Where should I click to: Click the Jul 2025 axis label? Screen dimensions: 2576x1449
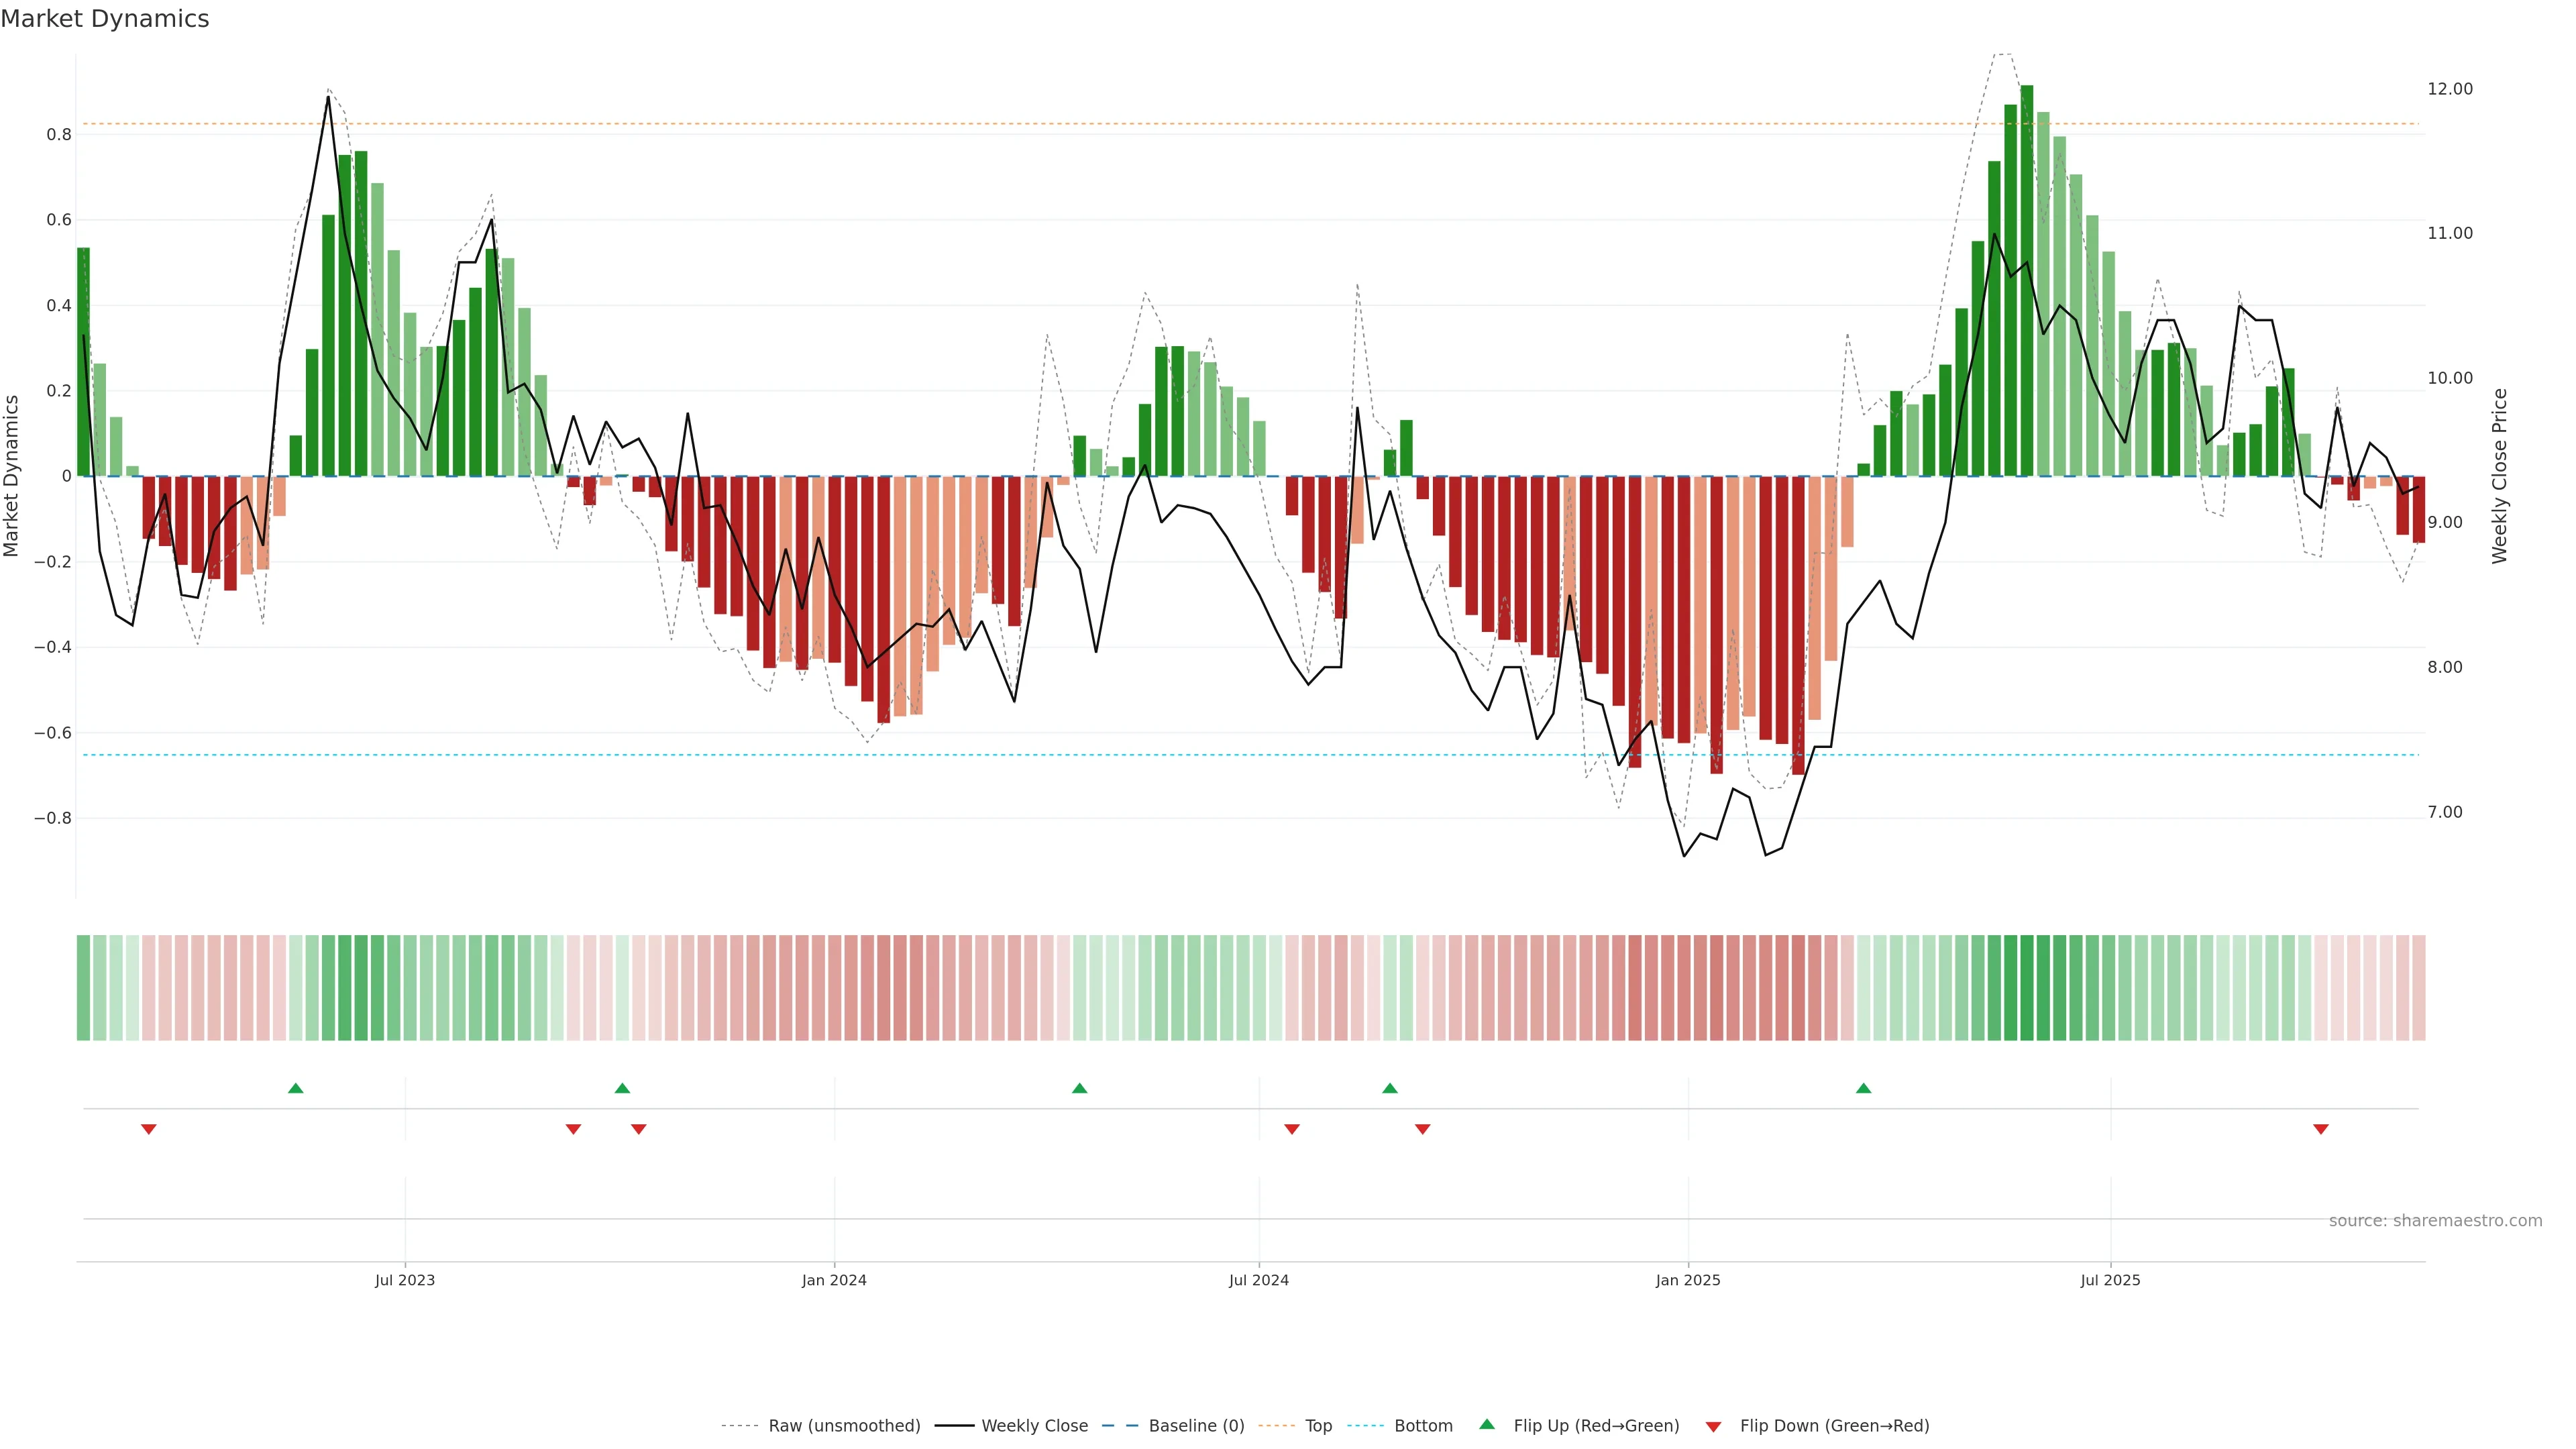coord(2110,1280)
